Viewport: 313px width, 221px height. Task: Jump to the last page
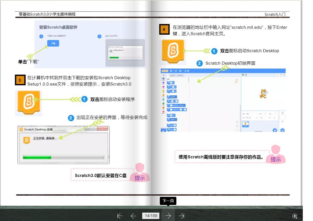click(x=181, y=216)
